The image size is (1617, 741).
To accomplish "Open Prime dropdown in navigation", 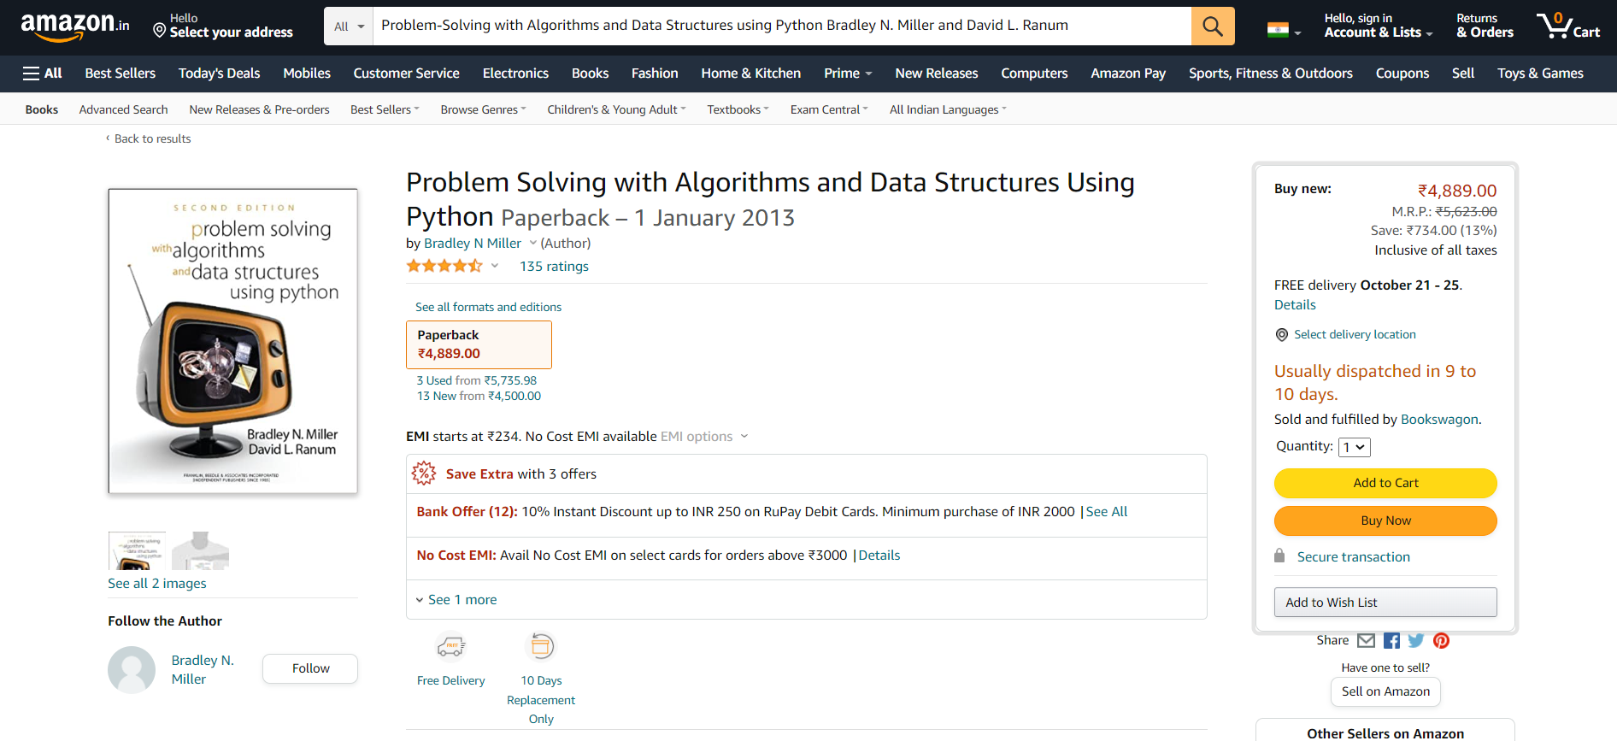I will tap(848, 74).
